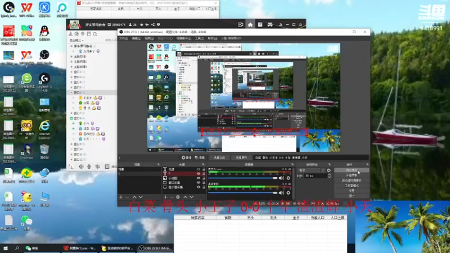
Task: Open the YY 自由模式 dropdown
Action: (76, 40)
